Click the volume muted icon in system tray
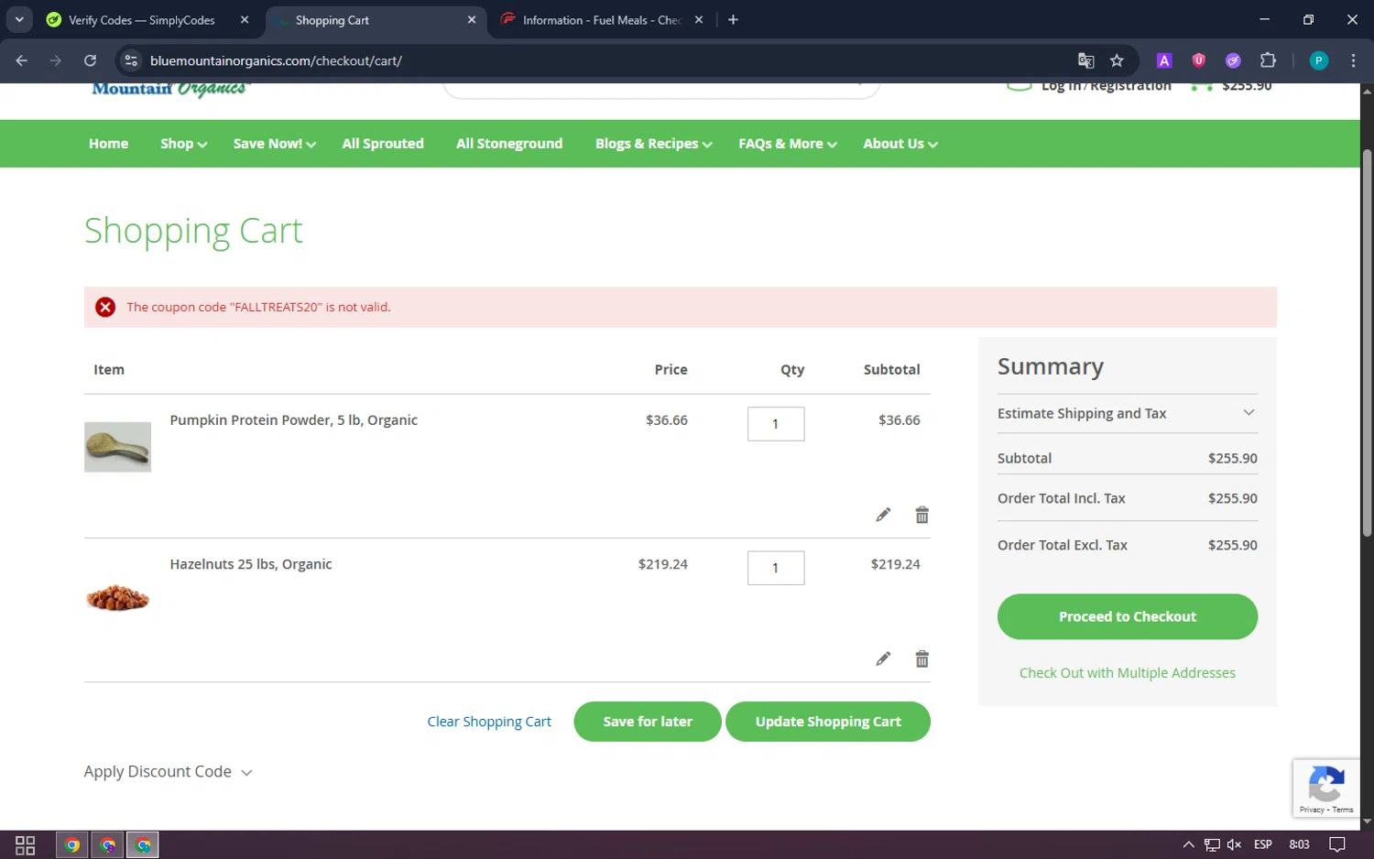The height and width of the screenshot is (859, 1374). [1235, 844]
